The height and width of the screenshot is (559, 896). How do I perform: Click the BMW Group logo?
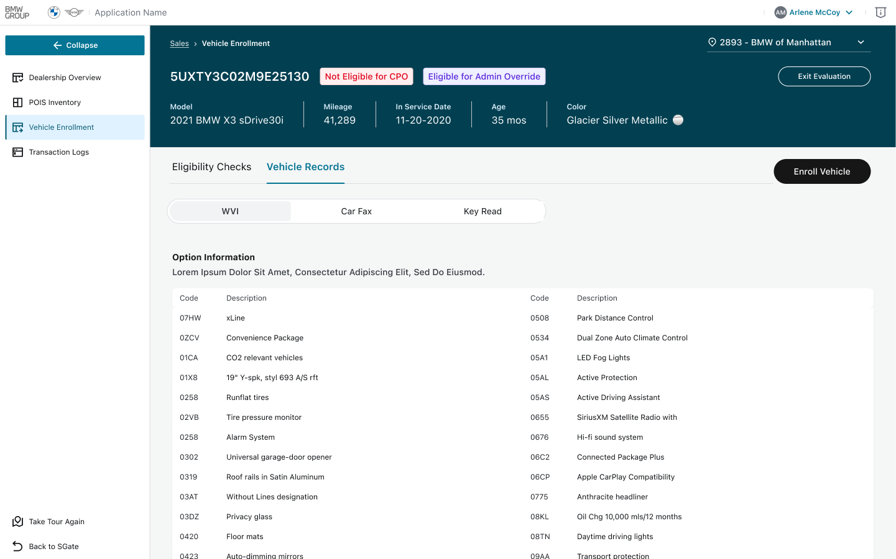(x=17, y=12)
